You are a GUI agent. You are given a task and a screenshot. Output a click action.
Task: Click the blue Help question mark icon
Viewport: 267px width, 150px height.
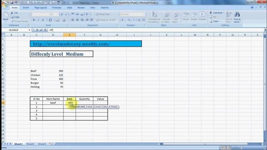pos(252,7)
